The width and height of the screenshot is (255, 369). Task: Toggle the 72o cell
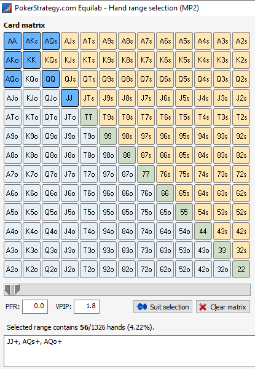click(146, 269)
